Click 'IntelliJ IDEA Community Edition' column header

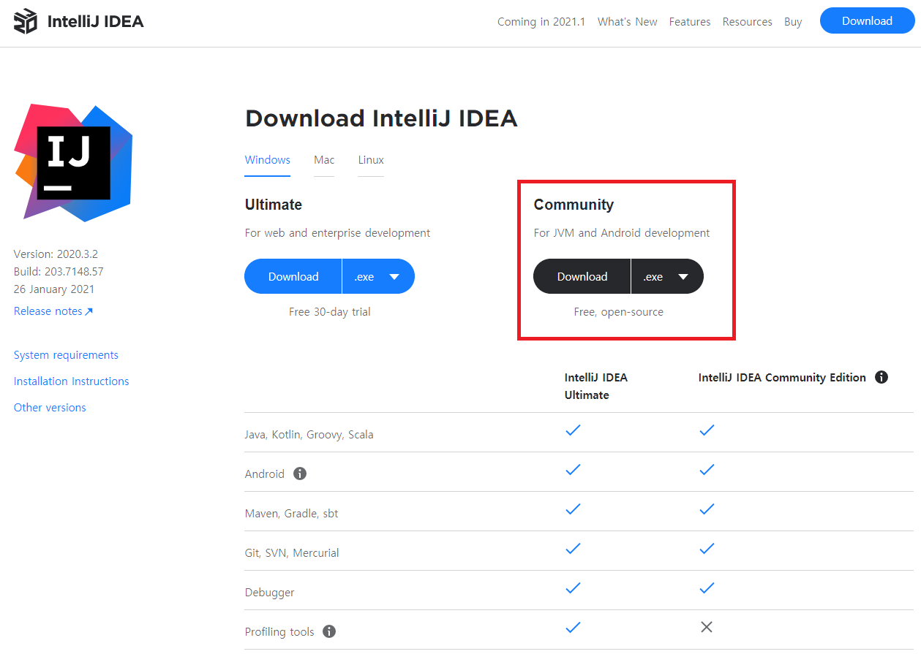[782, 378]
